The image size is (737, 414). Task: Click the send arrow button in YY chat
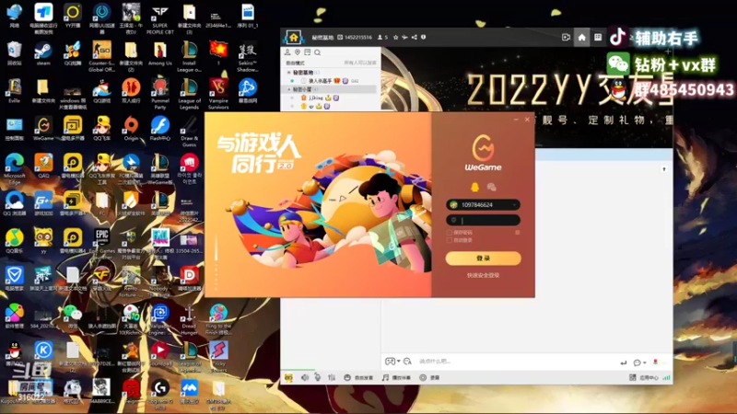[x=624, y=362]
